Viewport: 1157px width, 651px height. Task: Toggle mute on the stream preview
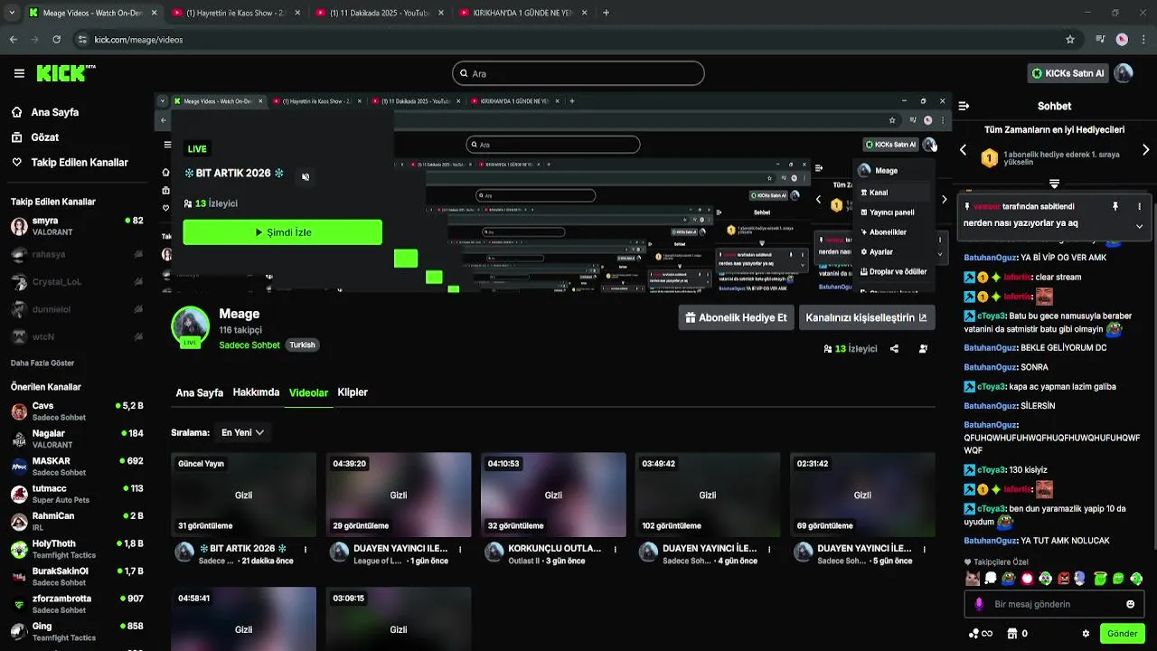(x=306, y=176)
